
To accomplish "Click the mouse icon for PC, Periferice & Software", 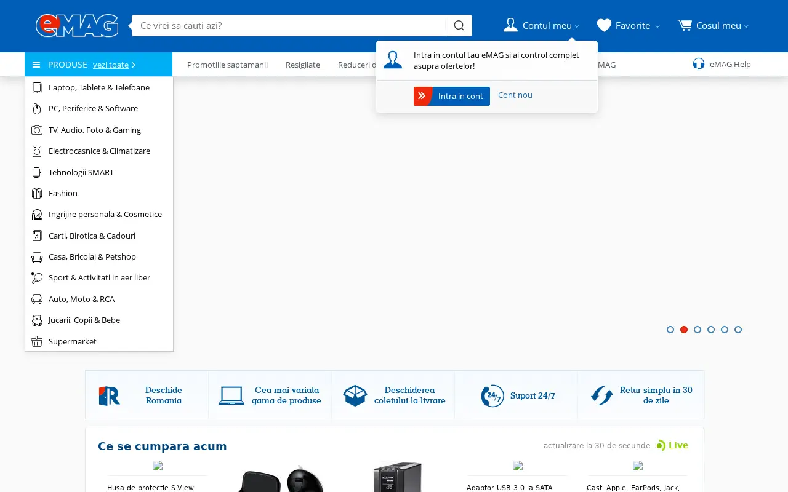I will click(37, 109).
